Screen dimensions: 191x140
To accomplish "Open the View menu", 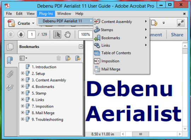I will [31, 14].
